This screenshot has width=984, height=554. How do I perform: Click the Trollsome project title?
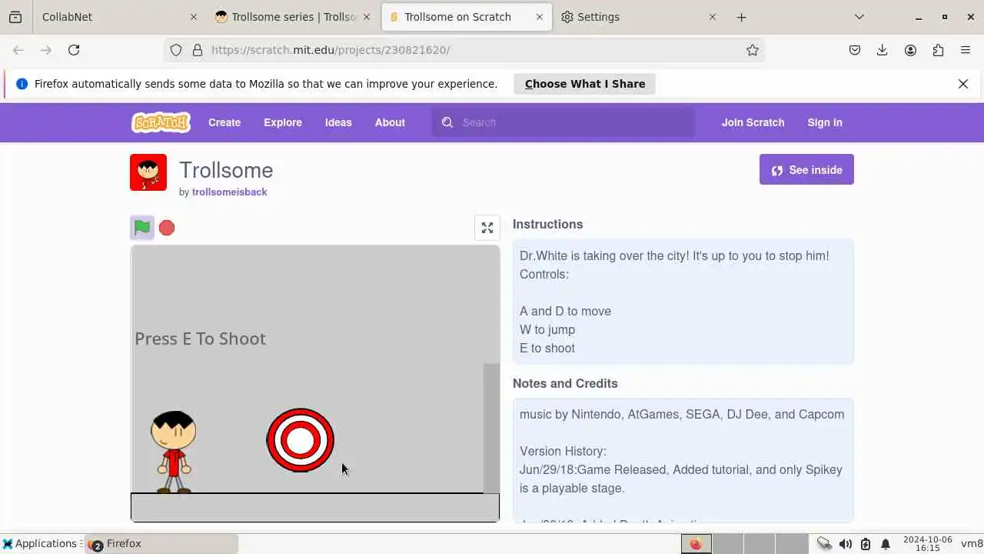coord(226,170)
